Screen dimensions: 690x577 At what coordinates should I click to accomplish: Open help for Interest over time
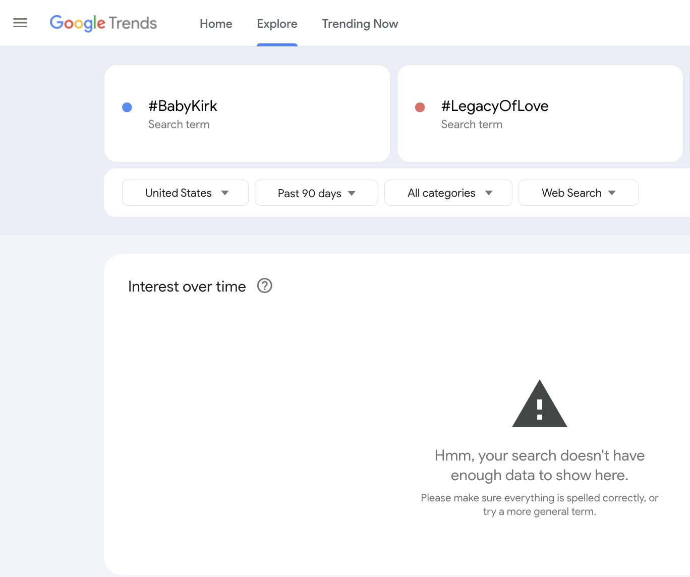264,286
